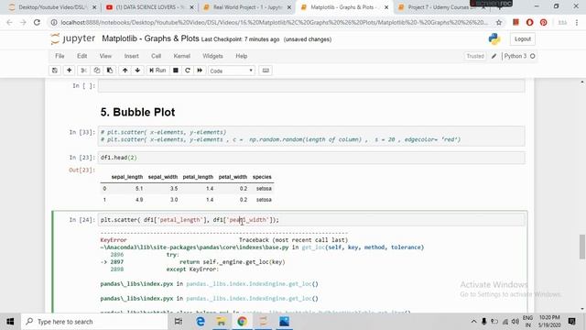Move selected cell down arrow
This screenshot has height=330, width=586.
pyautogui.click(x=137, y=71)
